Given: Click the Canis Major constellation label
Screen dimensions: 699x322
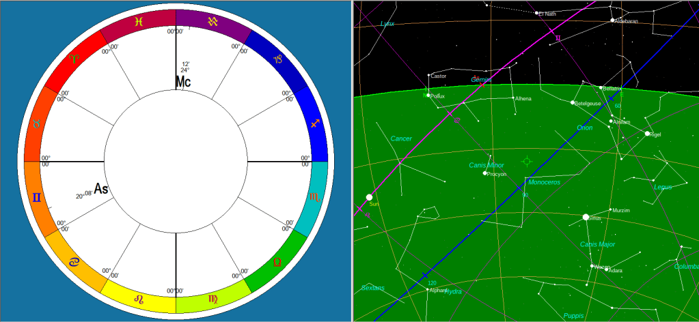Looking at the screenshot, I should [597, 244].
